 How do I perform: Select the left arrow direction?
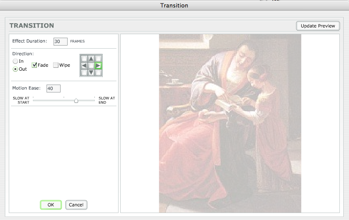click(x=84, y=66)
